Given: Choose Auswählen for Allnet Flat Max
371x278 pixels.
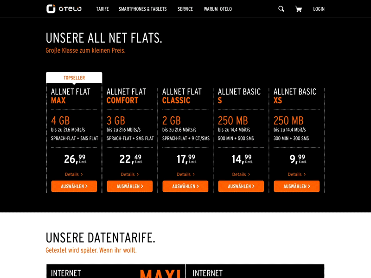Looking at the screenshot, I should coord(74,186).
